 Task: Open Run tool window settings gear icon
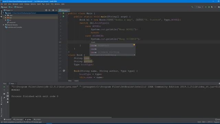pos(219,83)
